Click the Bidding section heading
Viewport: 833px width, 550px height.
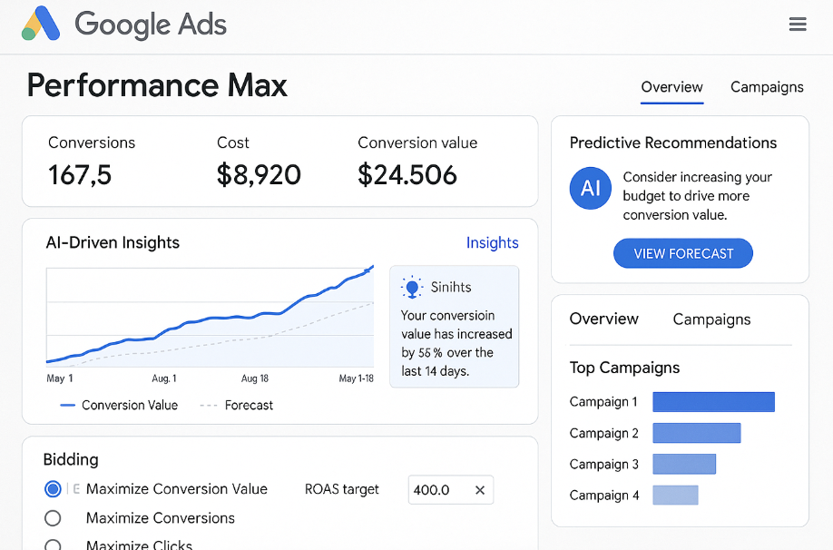click(x=71, y=459)
